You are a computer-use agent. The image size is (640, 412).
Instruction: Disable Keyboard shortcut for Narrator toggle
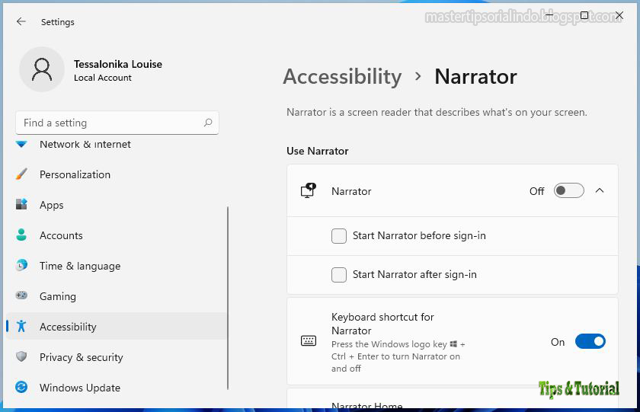590,342
